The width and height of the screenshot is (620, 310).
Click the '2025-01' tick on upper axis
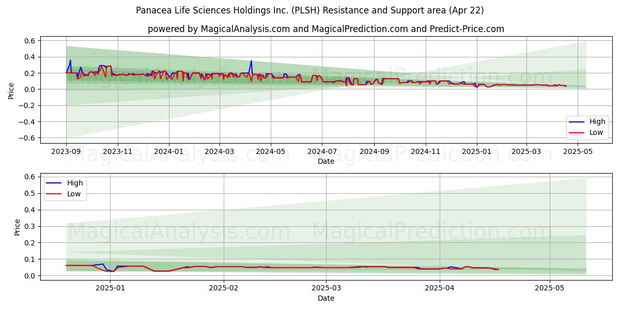pyautogui.click(x=477, y=151)
